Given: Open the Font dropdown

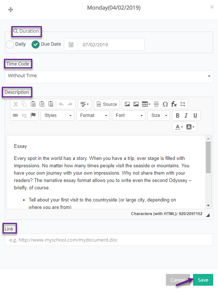Looking at the screenshot, I should [128, 115].
